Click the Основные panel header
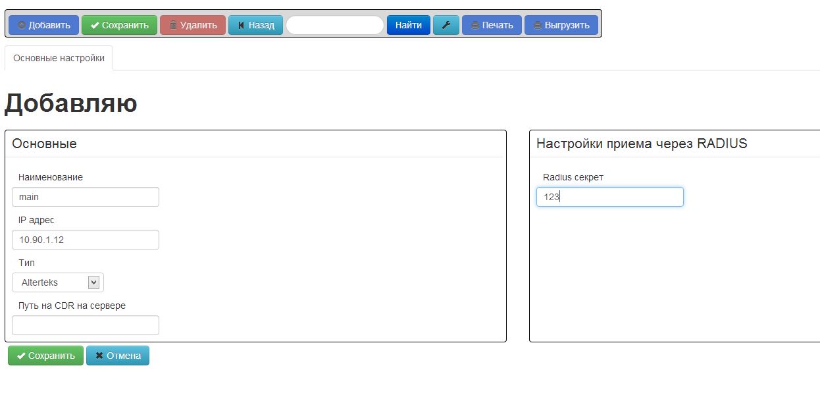 (44, 144)
